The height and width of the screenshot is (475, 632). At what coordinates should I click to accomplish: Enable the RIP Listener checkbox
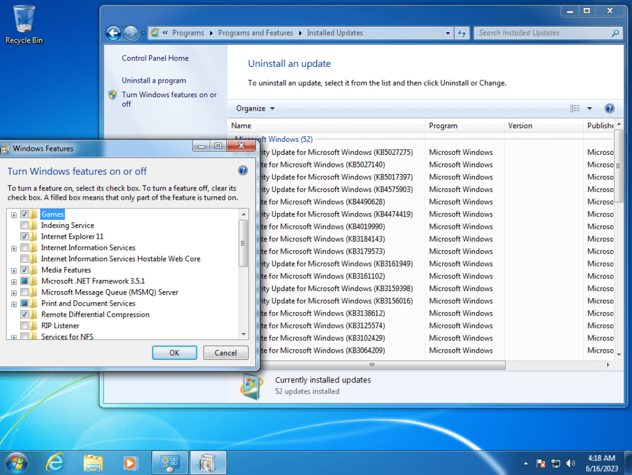[x=24, y=325]
